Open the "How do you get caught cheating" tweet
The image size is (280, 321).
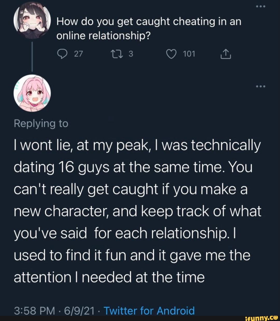click(149, 29)
